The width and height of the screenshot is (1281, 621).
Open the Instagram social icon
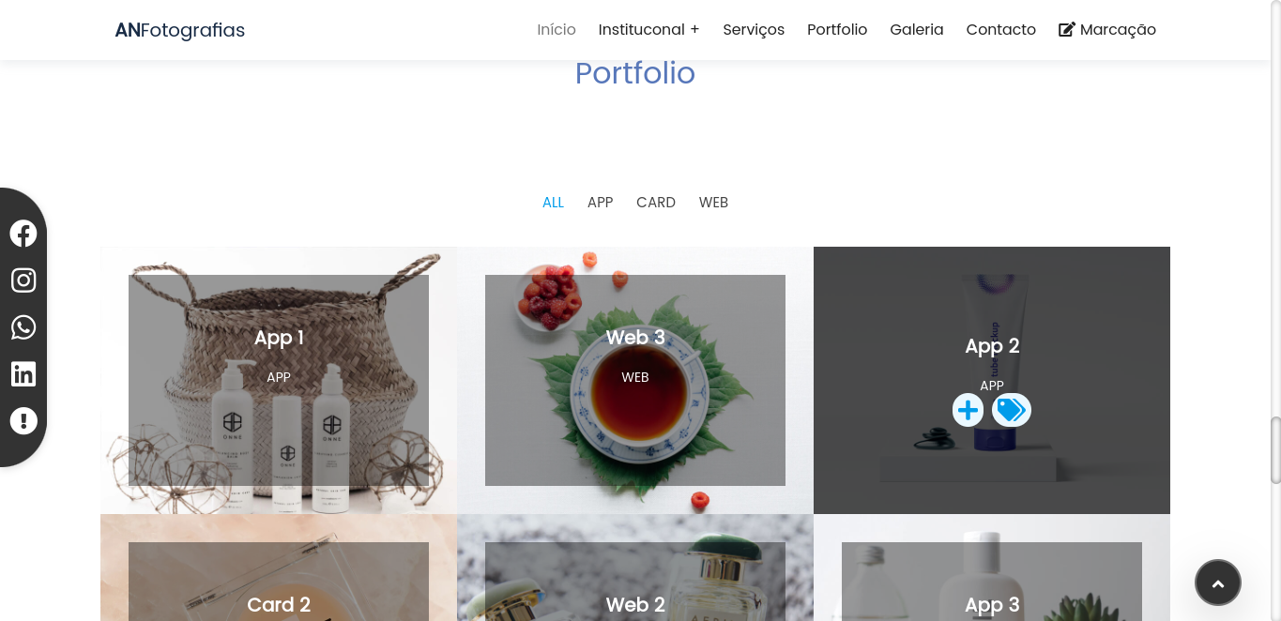point(23,280)
